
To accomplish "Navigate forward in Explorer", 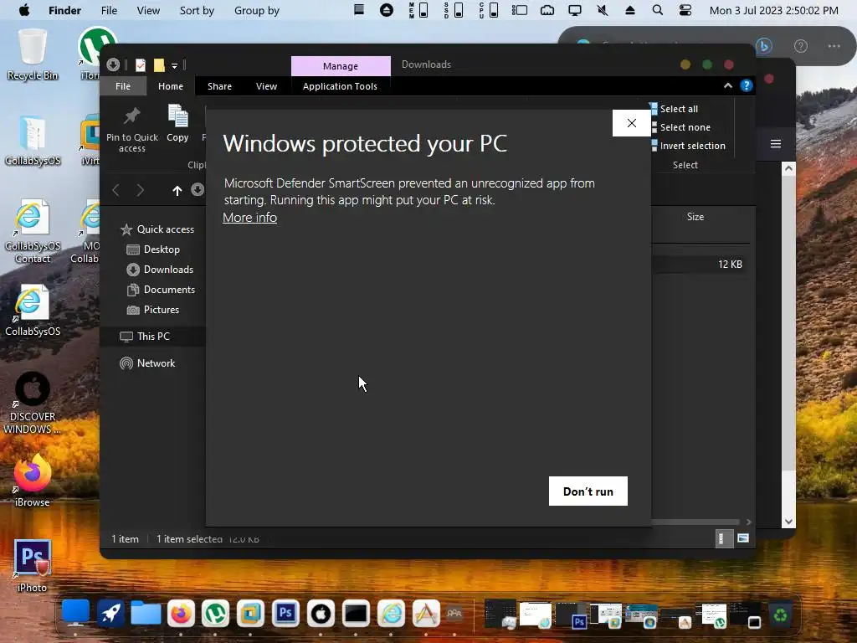I will (x=141, y=190).
